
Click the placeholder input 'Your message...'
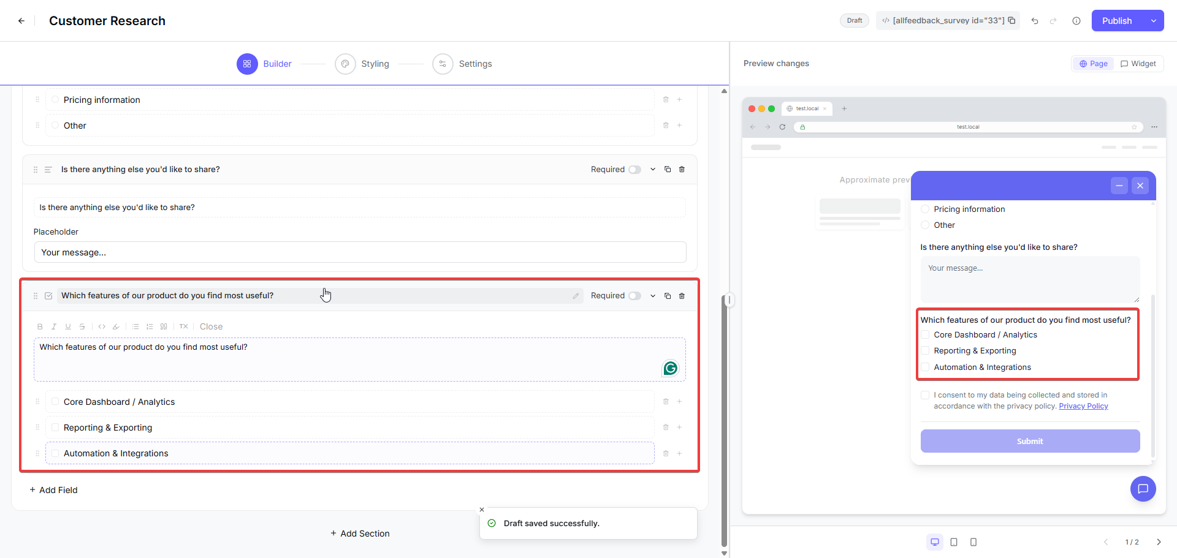click(360, 252)
